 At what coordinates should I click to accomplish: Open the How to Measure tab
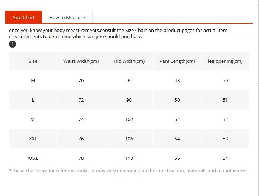[x=67, y=17]
